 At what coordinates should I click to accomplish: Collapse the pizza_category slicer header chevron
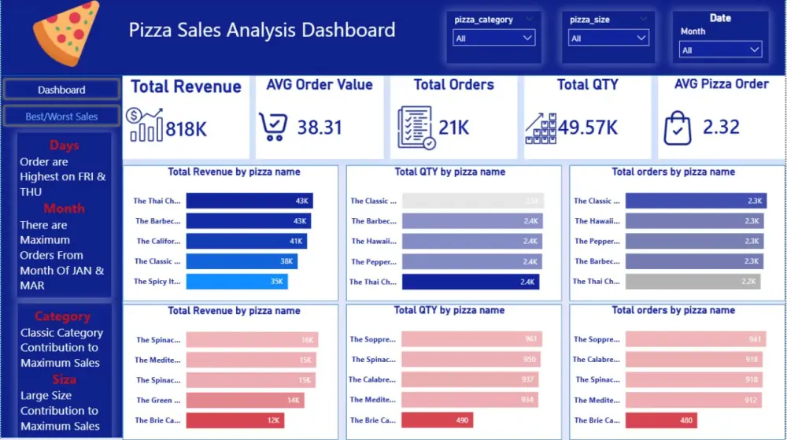point(529,19)
